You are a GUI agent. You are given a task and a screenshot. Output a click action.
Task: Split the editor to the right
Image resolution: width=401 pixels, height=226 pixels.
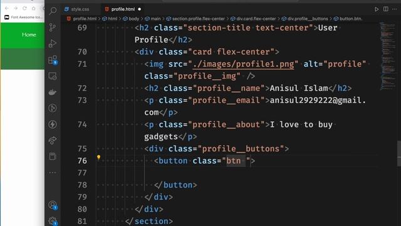(x=386, y=9)
